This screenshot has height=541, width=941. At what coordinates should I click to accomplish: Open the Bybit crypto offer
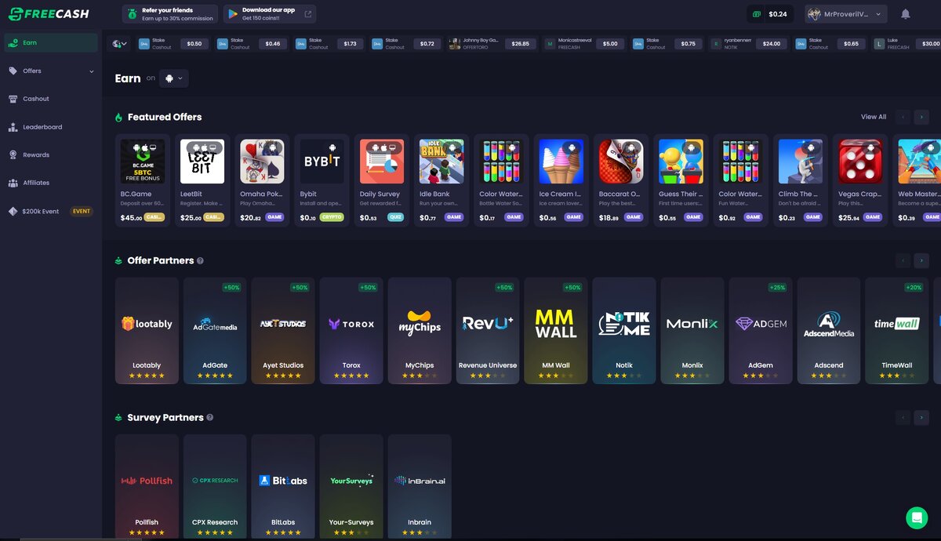(322, 180)
